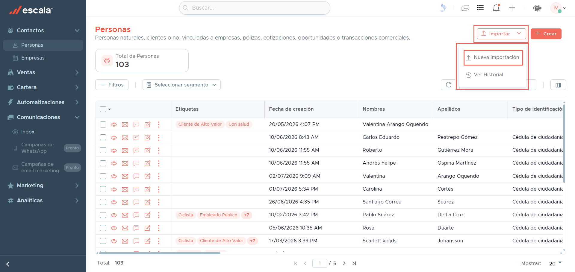
Task: Click the Buscar search field
Action: [255, 8]
